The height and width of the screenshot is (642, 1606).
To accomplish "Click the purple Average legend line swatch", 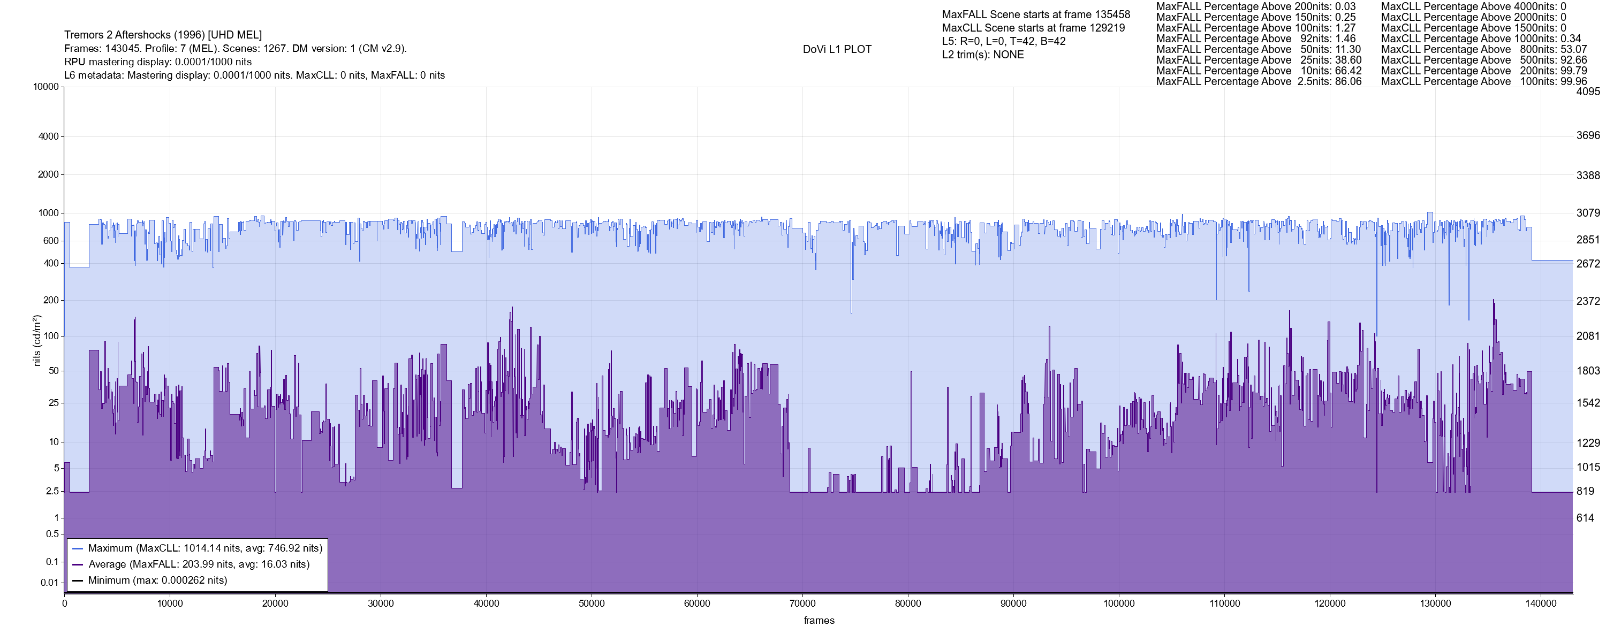I will (x=78, y=565).
